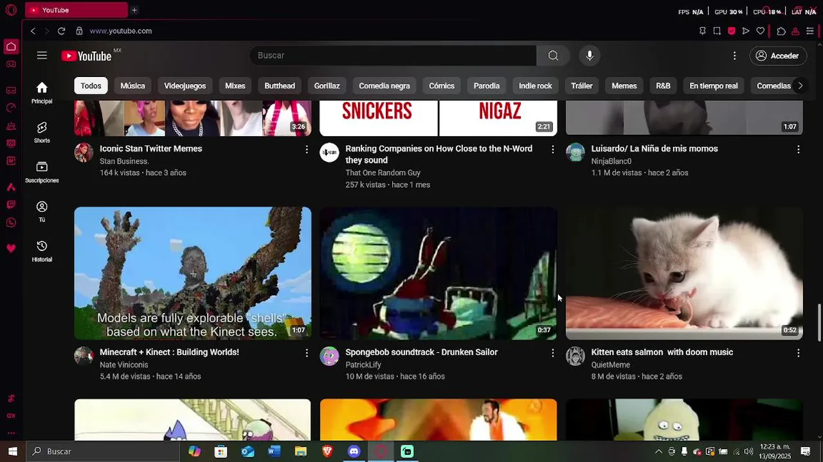The width and height of the screenshot is (823, 462).
Task: Open Spongebob Drunken Sailor thumbnail
Action: tap(439, 273)
